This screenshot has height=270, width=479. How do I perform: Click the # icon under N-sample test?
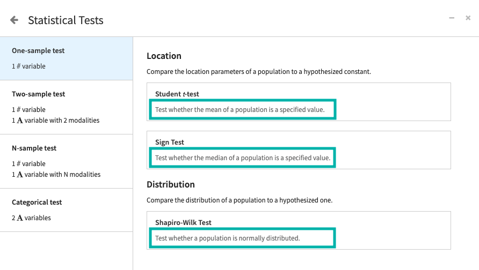pos(19,163)
